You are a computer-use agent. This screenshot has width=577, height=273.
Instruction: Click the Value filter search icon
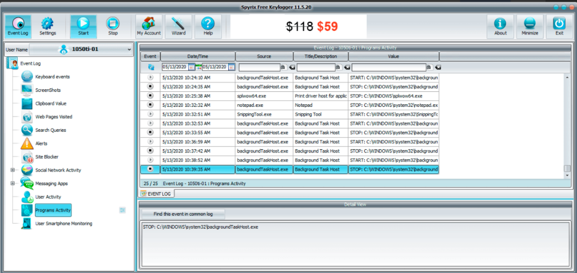click(x=429, y=67)
